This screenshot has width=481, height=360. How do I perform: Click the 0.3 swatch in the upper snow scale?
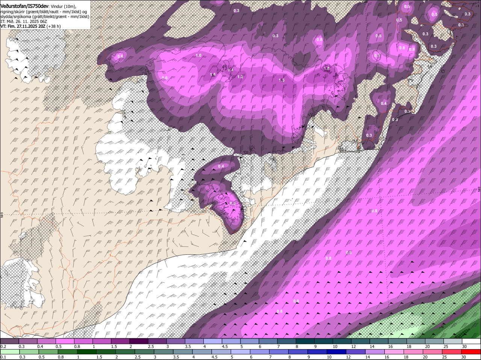coord(28,341)
